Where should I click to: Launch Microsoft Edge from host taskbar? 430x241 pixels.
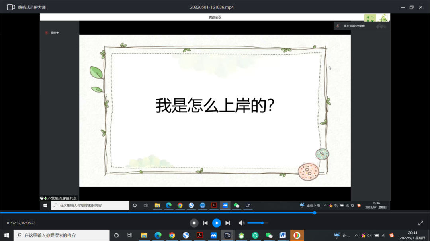click(x=158, y=235)
